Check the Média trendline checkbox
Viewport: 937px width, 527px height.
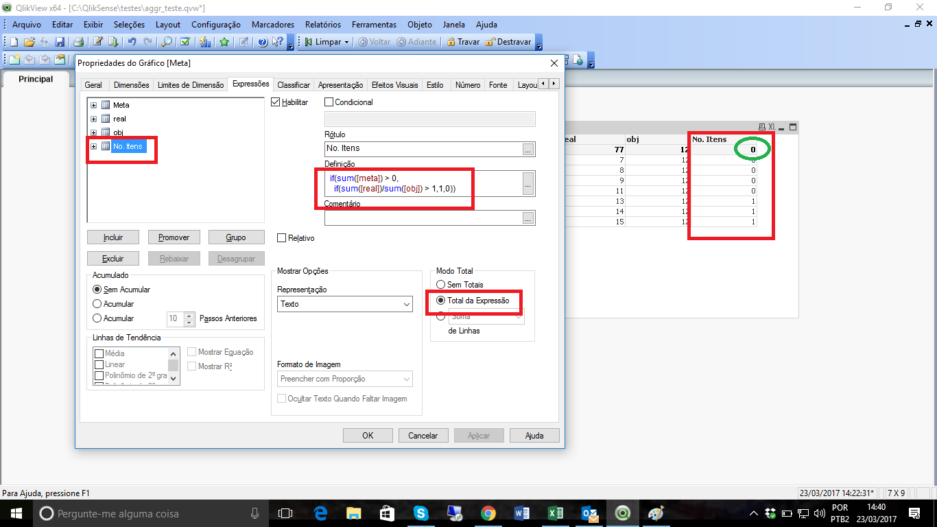point(99,353)
